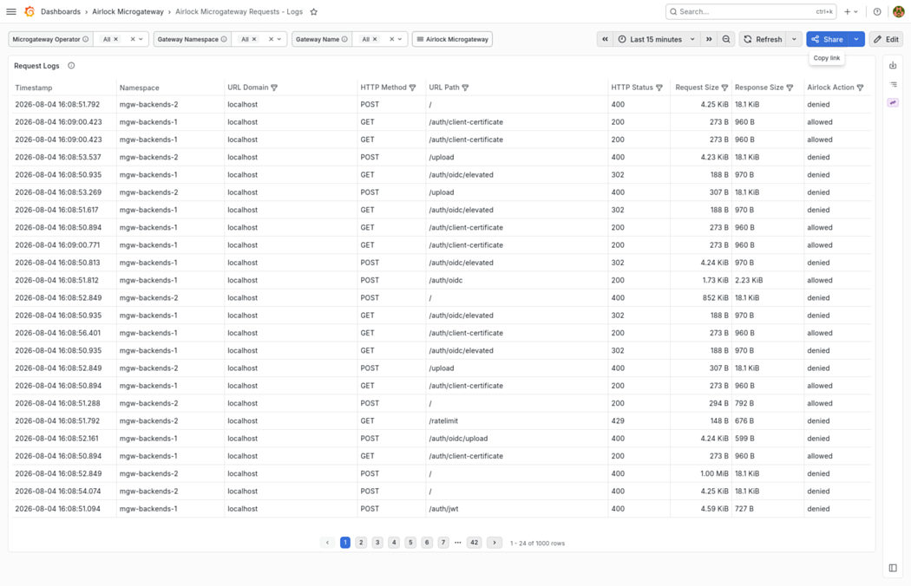Expand the Gateway Namespace dropdown

[x=279, y=40]
